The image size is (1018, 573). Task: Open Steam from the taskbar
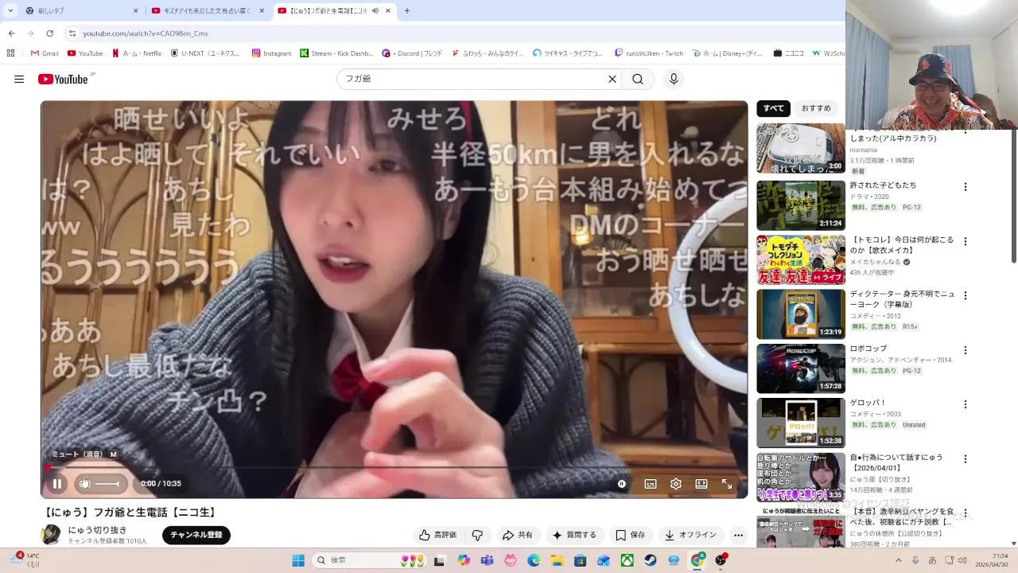(x=651, y=560)
